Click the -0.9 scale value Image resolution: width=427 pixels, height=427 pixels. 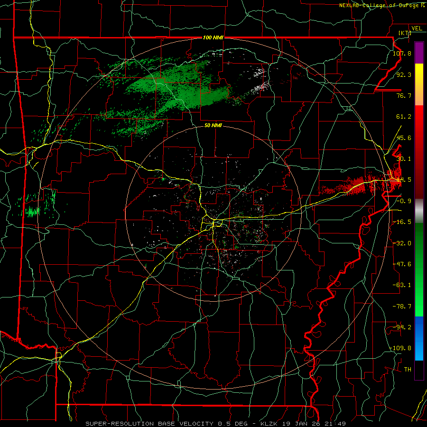pyautogui.click(x=404, y=201)
